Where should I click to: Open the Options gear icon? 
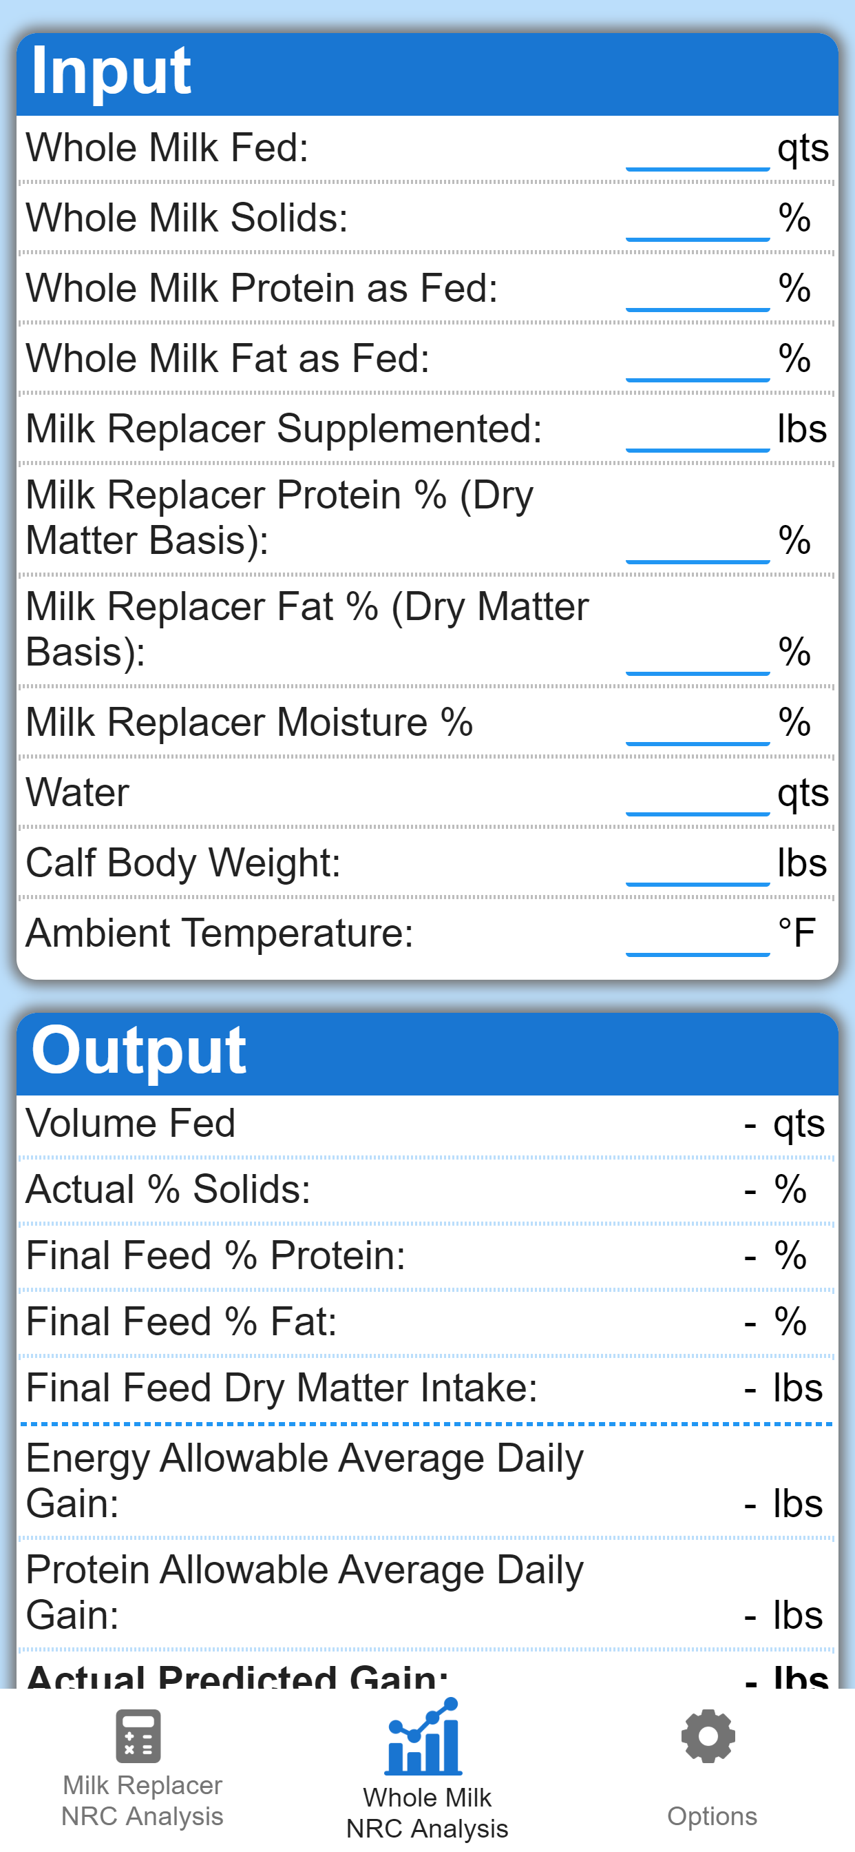pyautogui.click(x=708, y=1736)
